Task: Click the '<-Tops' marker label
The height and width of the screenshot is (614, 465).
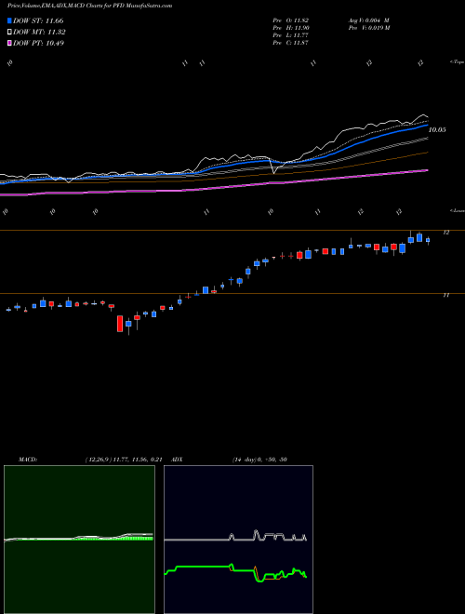Action: click(457, 62)
